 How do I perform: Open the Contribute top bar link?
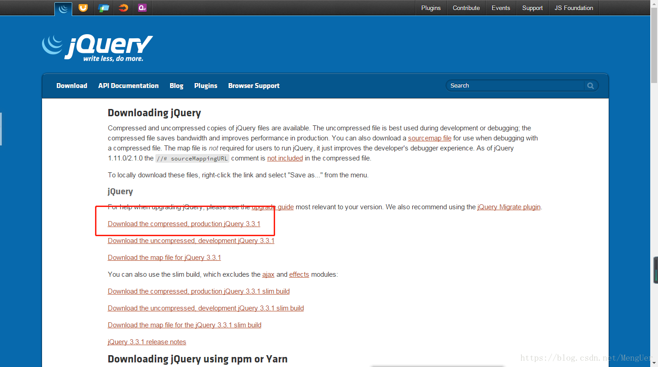pos(466,8)
